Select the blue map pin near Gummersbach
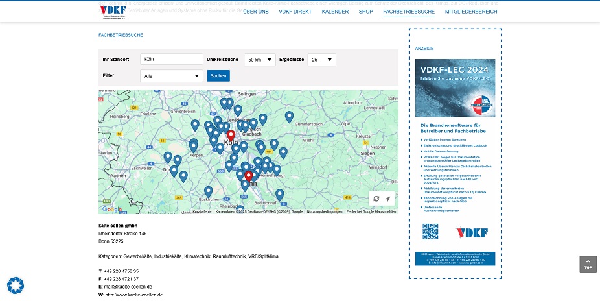 point(289,117)
